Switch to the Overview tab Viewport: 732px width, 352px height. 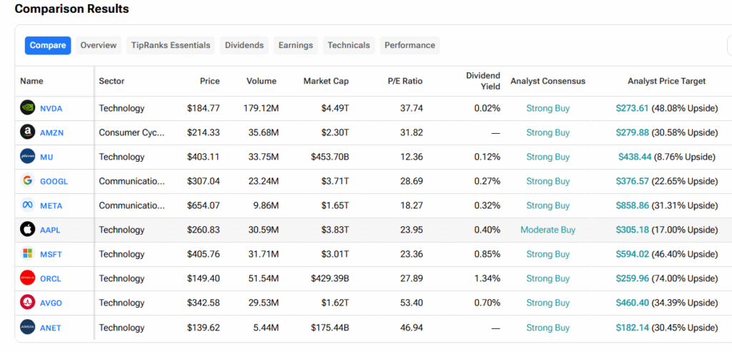point(98,45)
